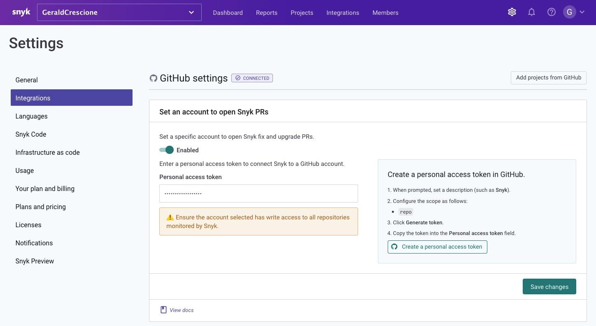Open the settings gear icon

[512, 12]
